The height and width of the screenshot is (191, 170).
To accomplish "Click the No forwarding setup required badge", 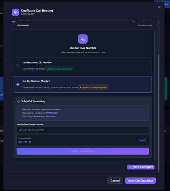I will [59, 69].
